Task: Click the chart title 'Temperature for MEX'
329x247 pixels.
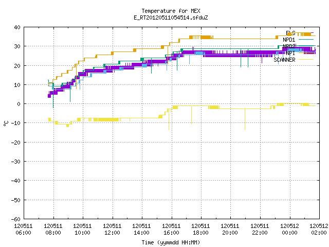Action: point(171,11)
